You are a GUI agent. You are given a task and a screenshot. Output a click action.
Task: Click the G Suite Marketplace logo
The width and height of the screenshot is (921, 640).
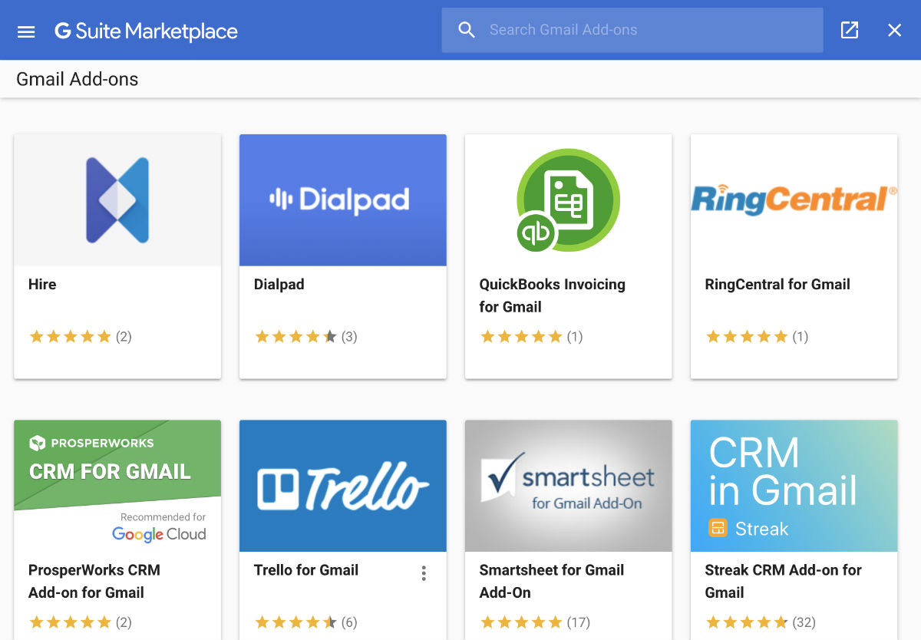146,31
